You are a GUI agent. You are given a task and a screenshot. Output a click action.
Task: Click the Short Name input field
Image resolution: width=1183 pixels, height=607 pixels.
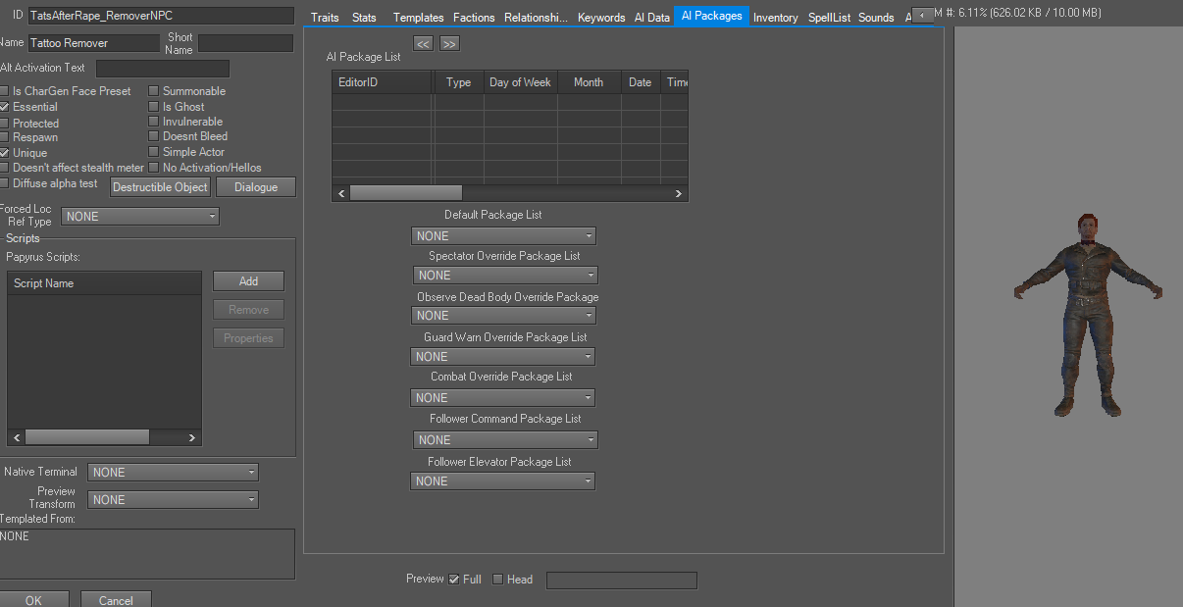coord(245,43)
